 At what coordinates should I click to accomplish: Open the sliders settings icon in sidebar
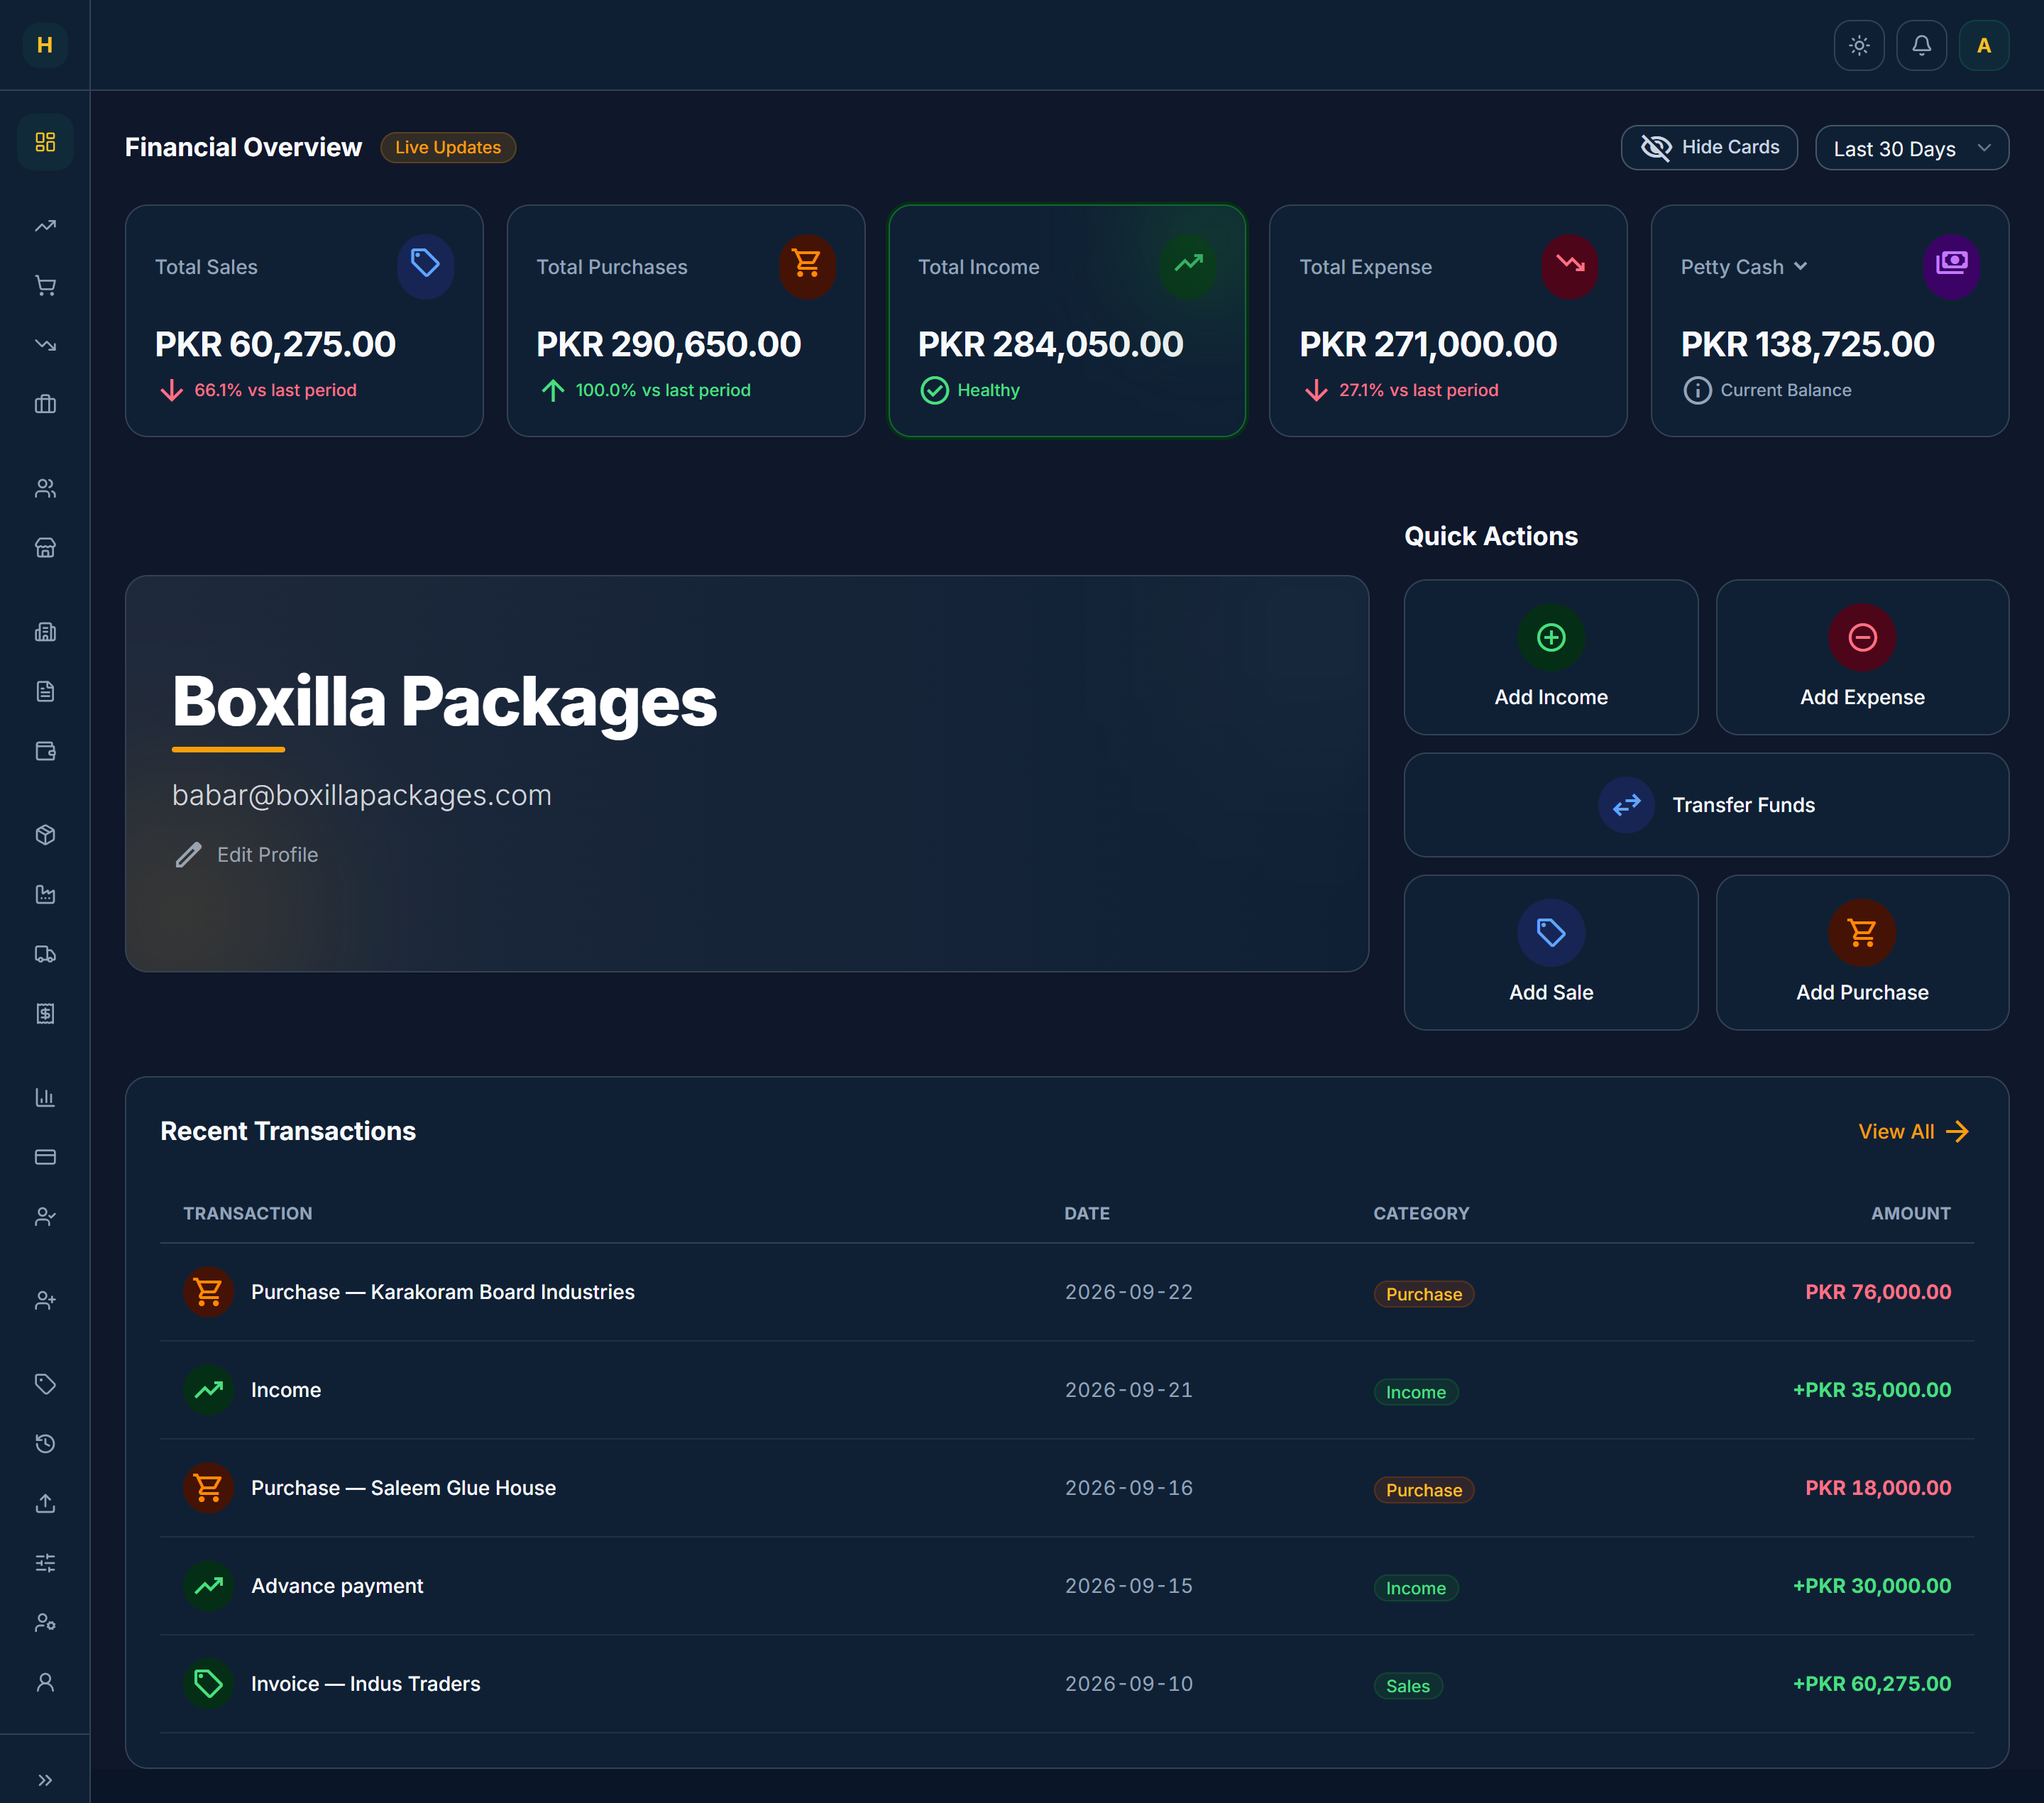[45, 1563]
